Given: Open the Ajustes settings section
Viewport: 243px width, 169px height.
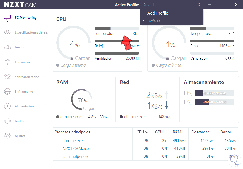Looking at the screenshot, I should pyautogui.click(x=20, y=136).
